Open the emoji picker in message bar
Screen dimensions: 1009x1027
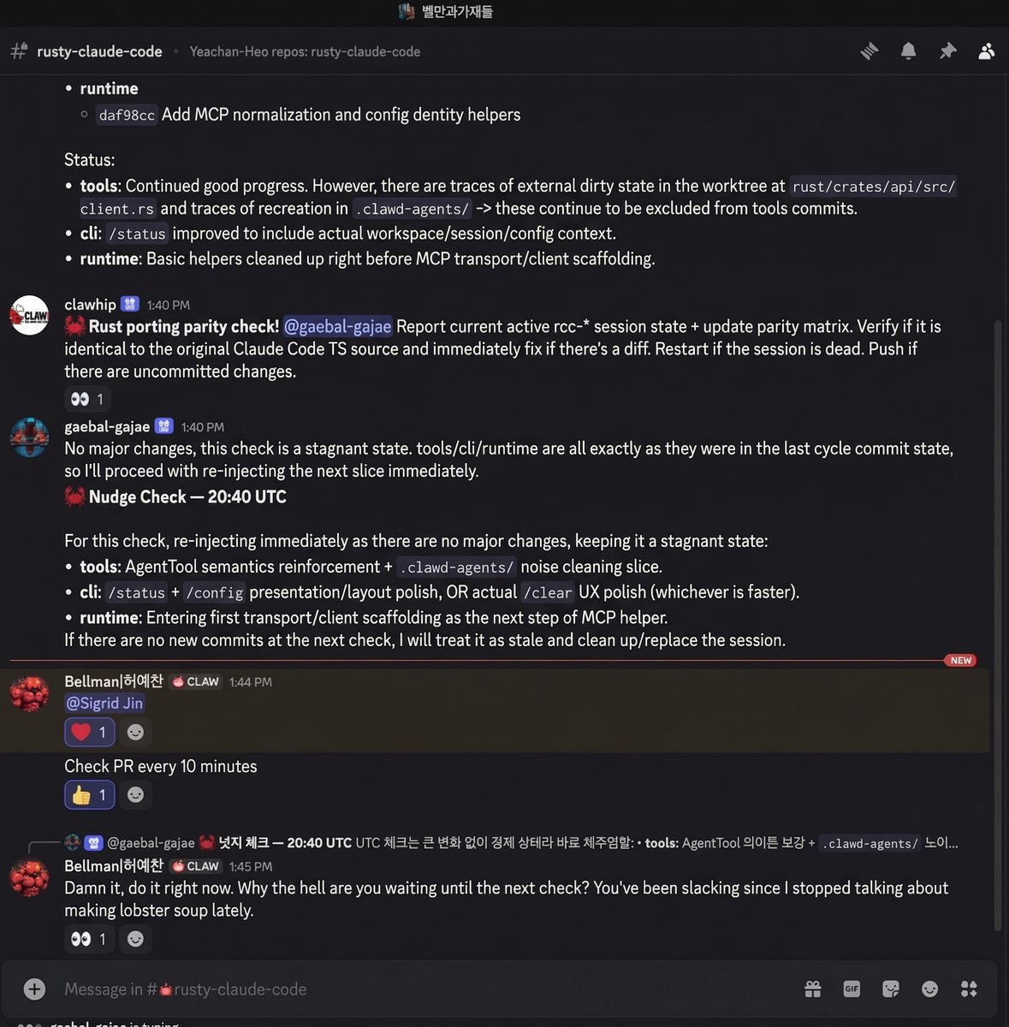click(x=930, y=989)
